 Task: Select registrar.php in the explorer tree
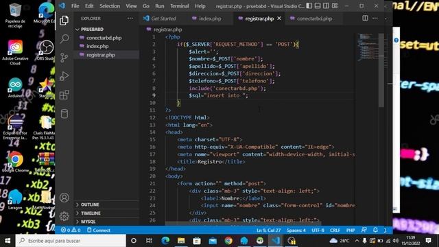[x=101, y=55]
